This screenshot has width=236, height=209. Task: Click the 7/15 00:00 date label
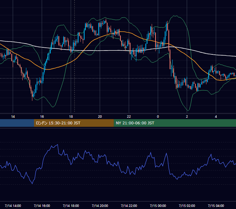(158, 206)
